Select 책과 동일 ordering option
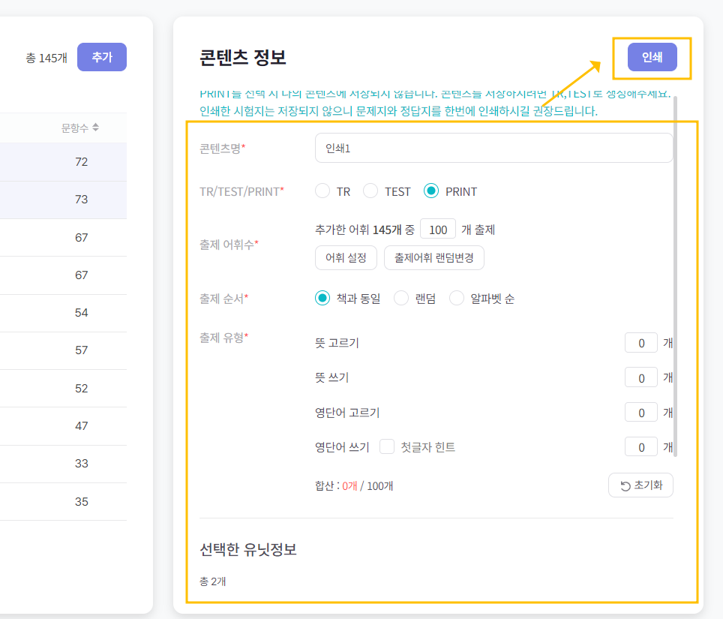Viewport: 723px width, 619px height. pos(322,297)
